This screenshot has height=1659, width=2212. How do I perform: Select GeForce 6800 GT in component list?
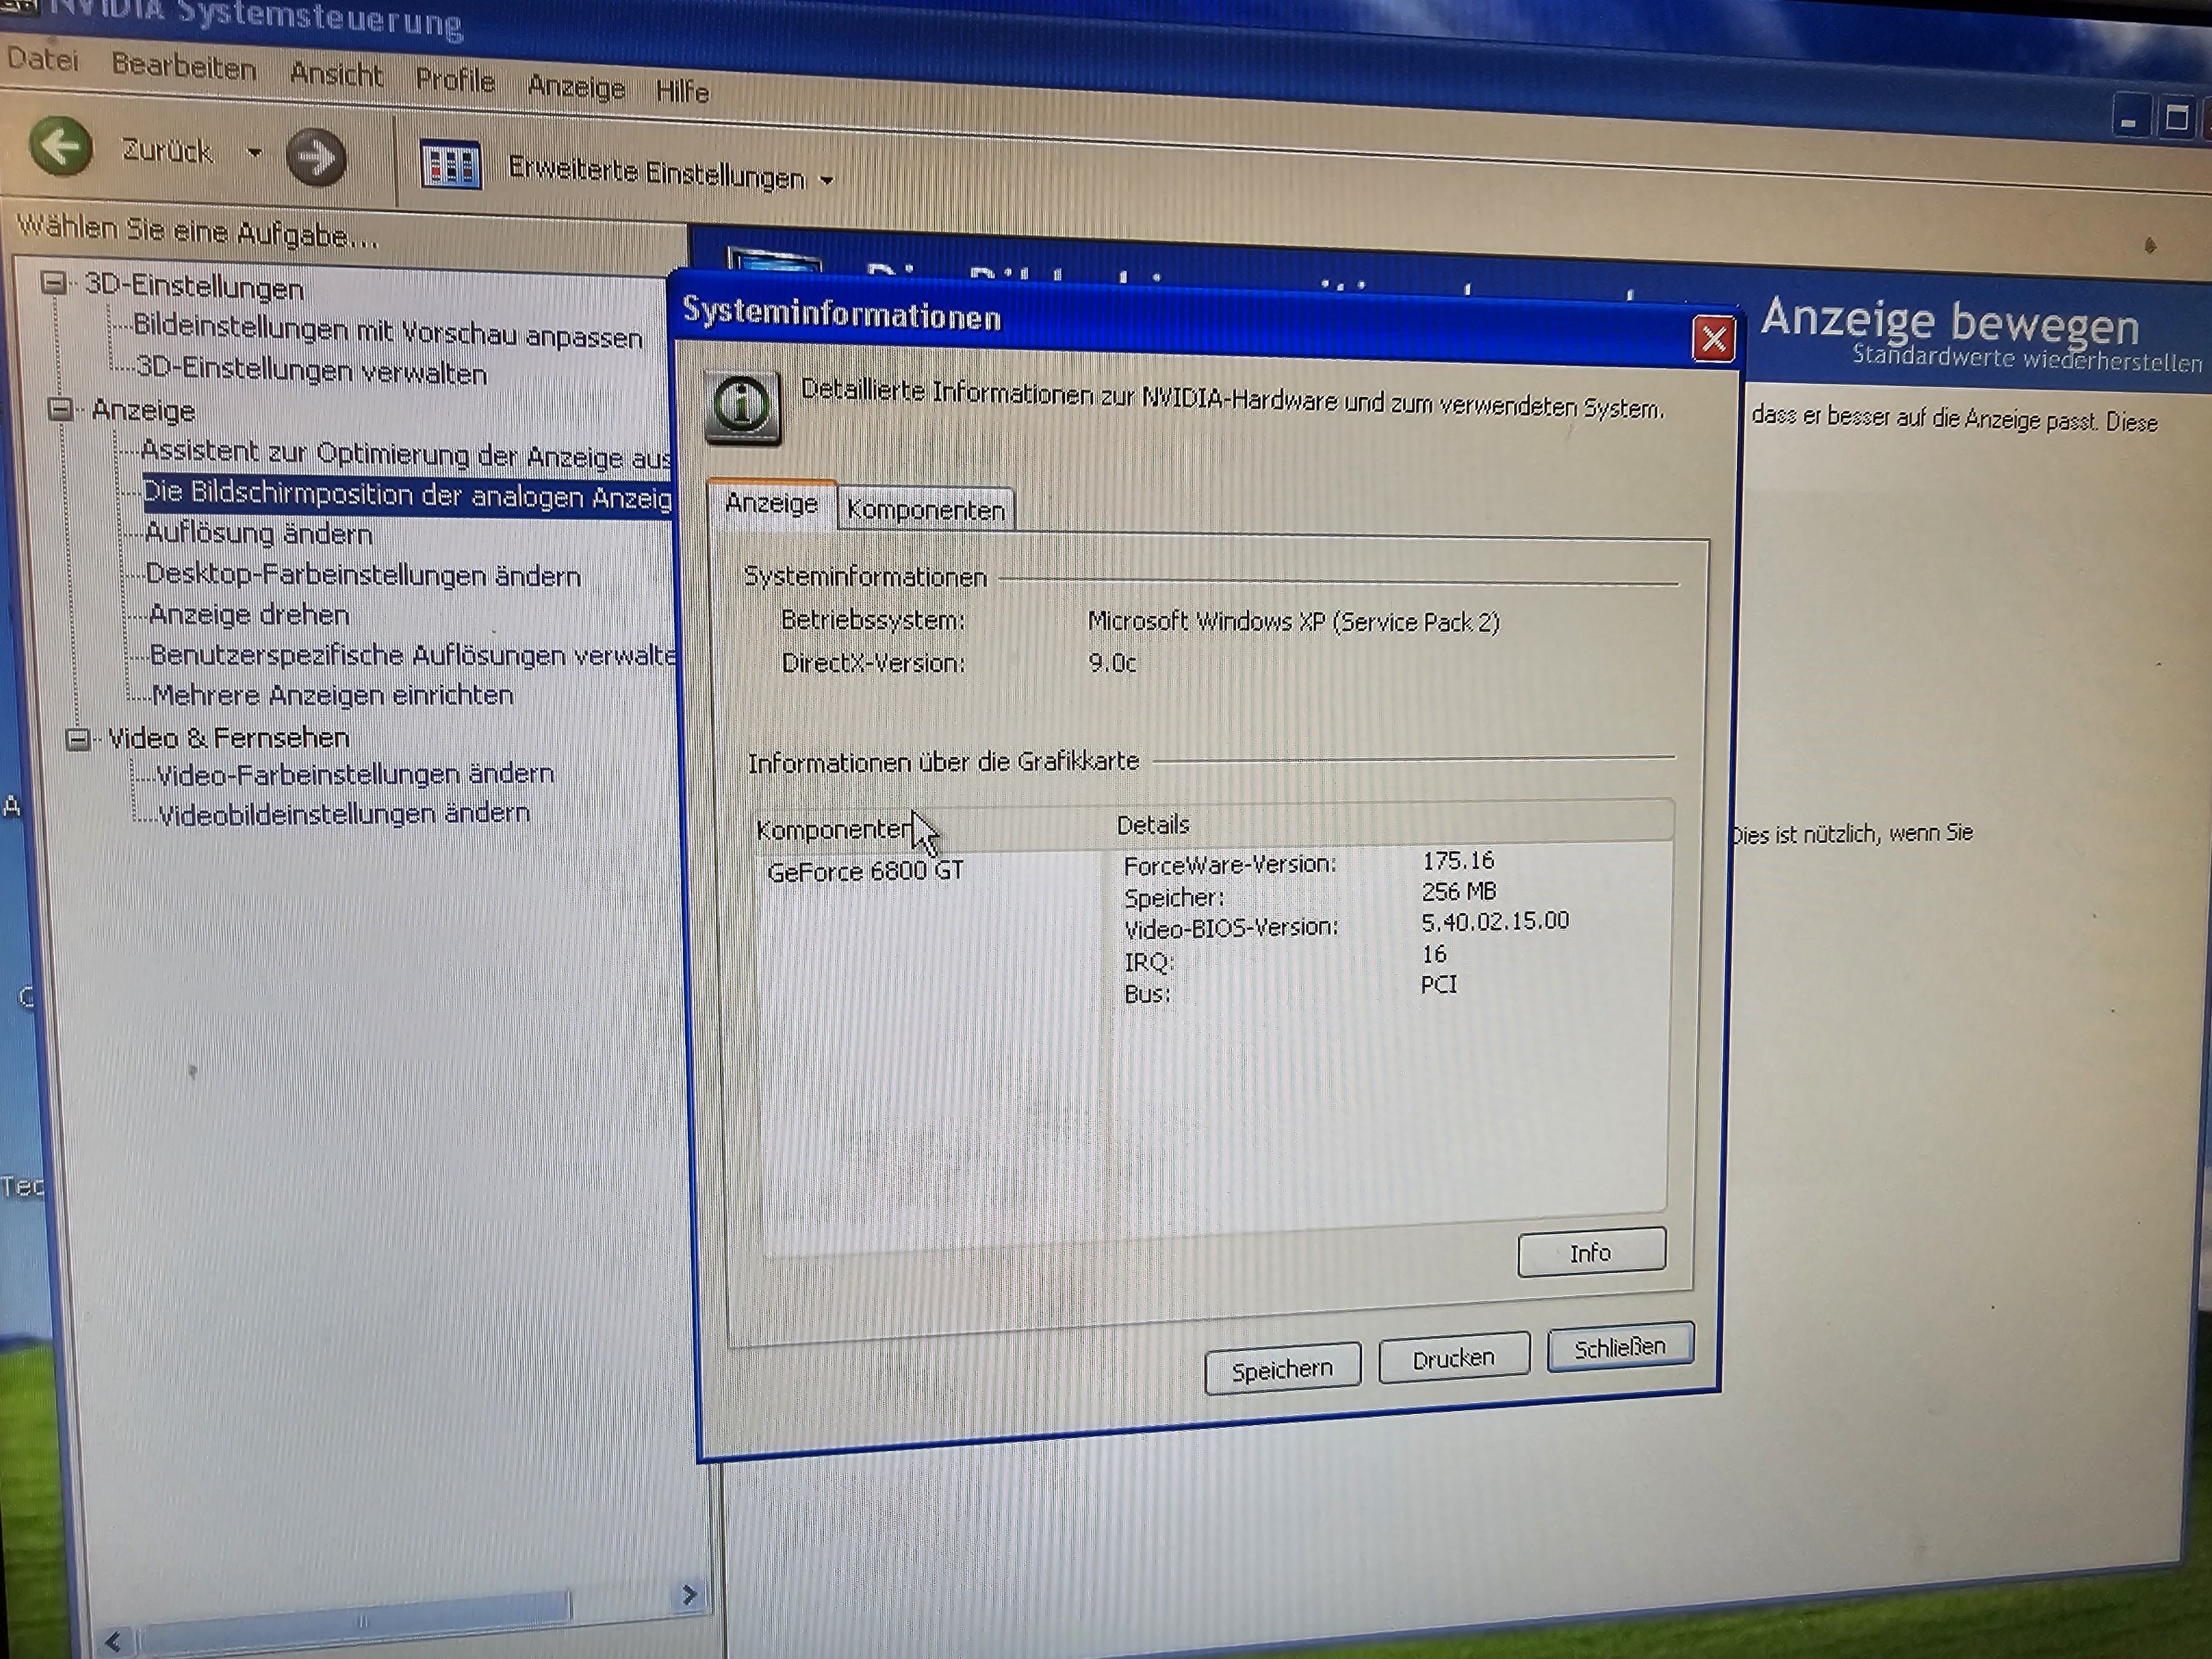(865, 871)
